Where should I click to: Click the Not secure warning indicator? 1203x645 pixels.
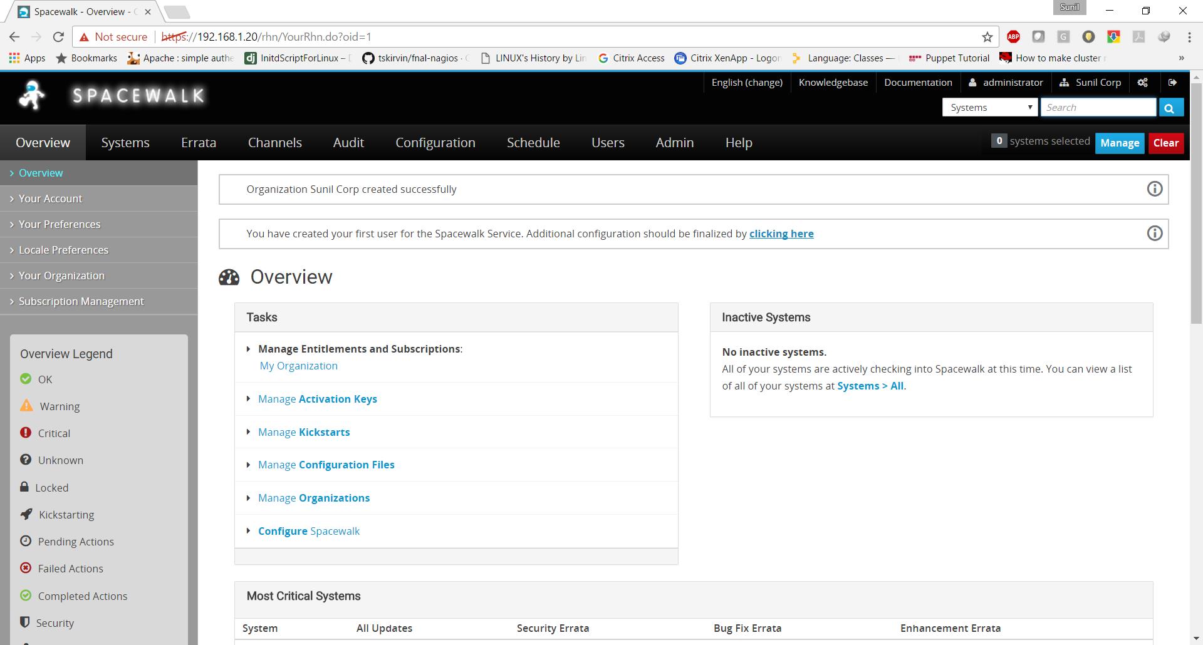113,37
